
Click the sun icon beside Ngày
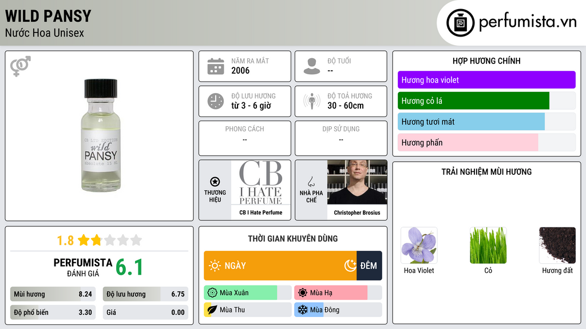tap(215, 266)
